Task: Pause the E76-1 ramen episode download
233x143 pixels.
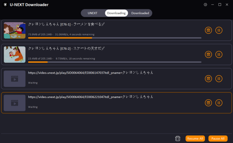Action: pyautogui.click(x=219, y=30)
